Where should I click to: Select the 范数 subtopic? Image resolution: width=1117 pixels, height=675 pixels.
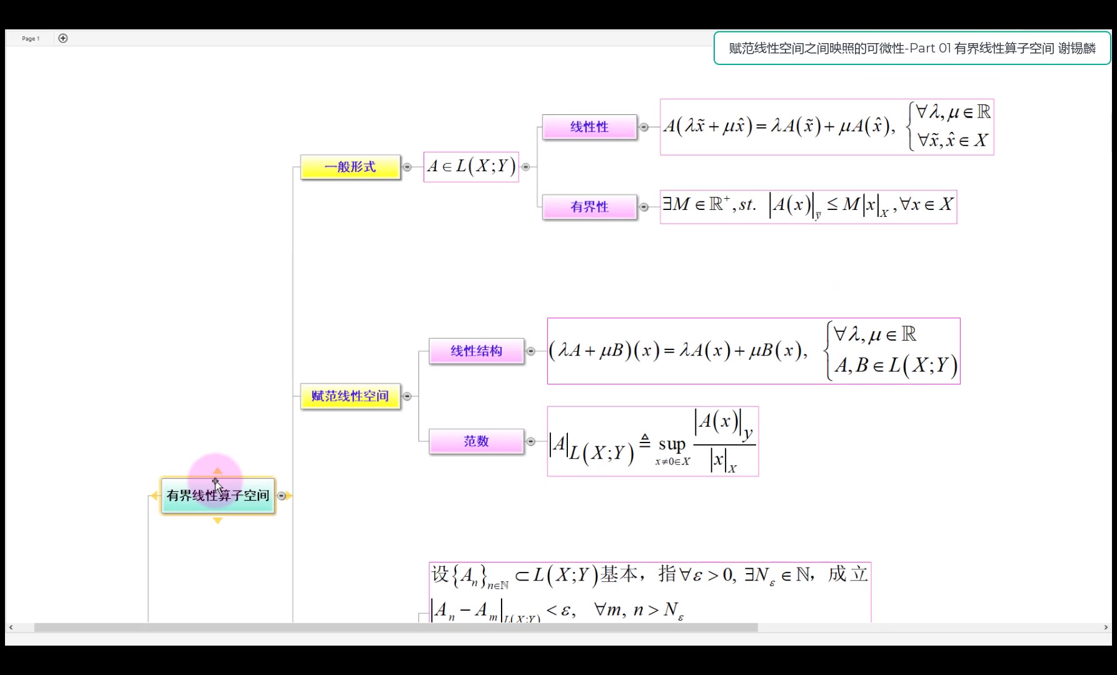click(477, 441)
